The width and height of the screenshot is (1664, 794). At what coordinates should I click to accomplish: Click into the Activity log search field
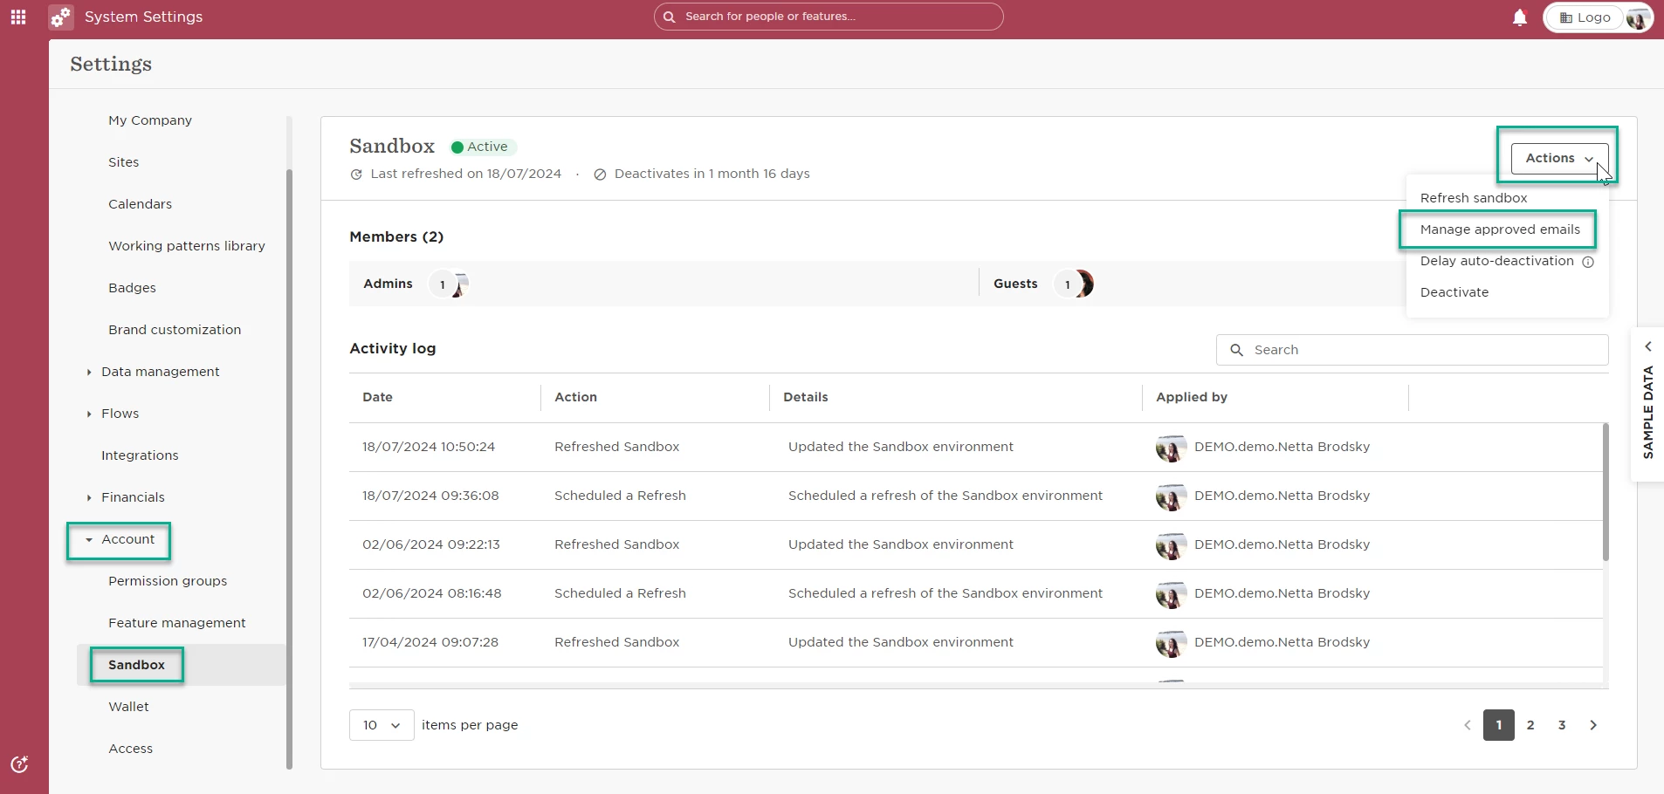[x=1412, y=350]
